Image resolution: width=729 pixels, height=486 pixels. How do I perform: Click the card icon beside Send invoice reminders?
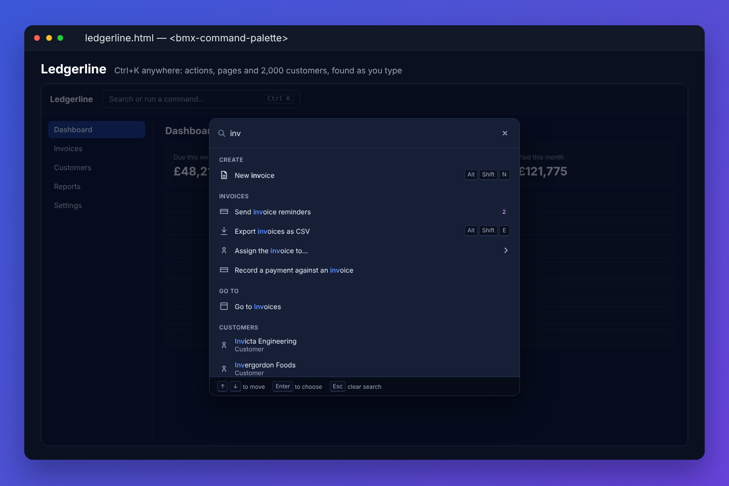coord(224,211)
